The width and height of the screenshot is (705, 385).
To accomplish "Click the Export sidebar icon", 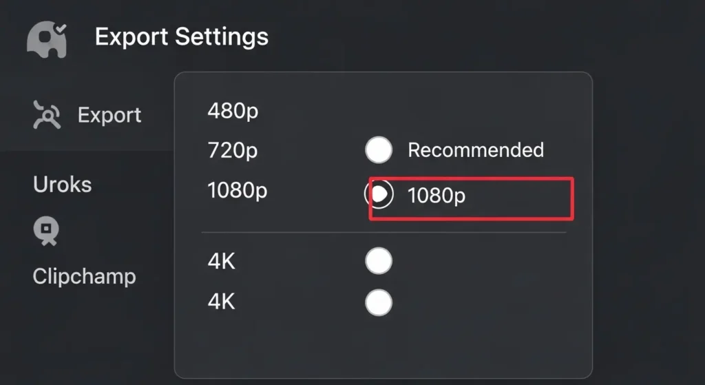I will pos(48,114).
